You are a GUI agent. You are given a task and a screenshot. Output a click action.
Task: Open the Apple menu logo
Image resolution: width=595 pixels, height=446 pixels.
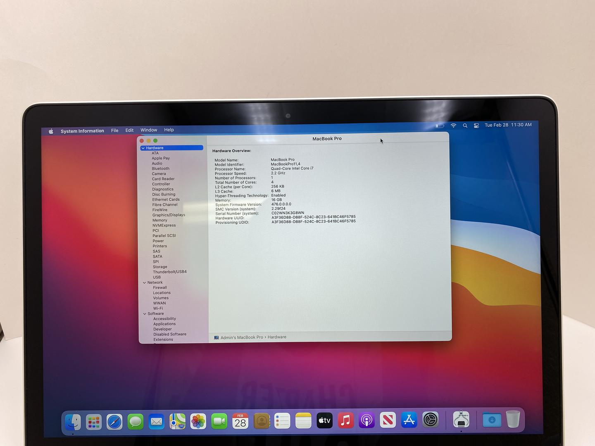51,131
